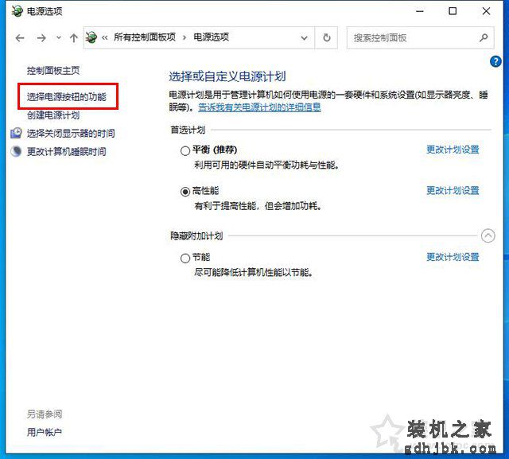Image resolution: width=509 pixels, height=459 pixels.
Task: Click the double chevron at the breadcrumb start
Action: tap(104, 37)
